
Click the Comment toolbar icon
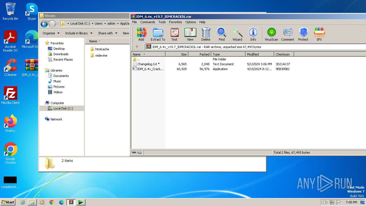(288, 34)
